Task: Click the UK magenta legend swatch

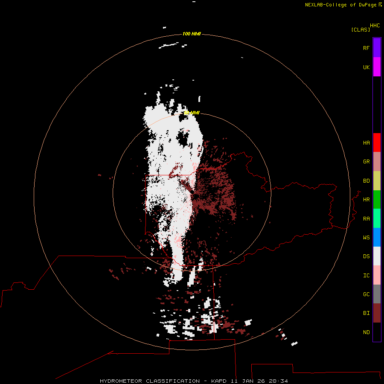Action: coord(377,67)
